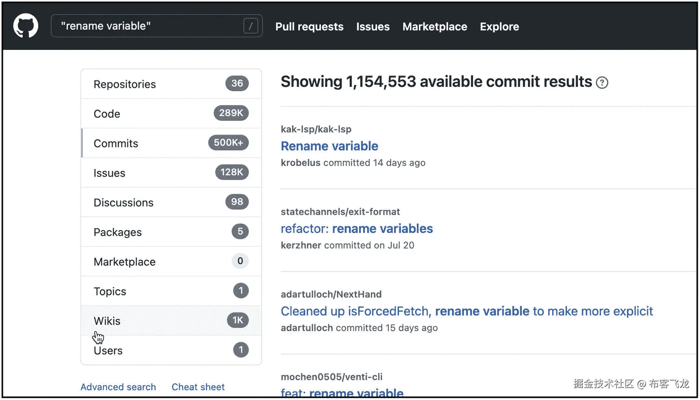Show Users search results
This screenshot has height=400, width=700.
coord(108,351)
